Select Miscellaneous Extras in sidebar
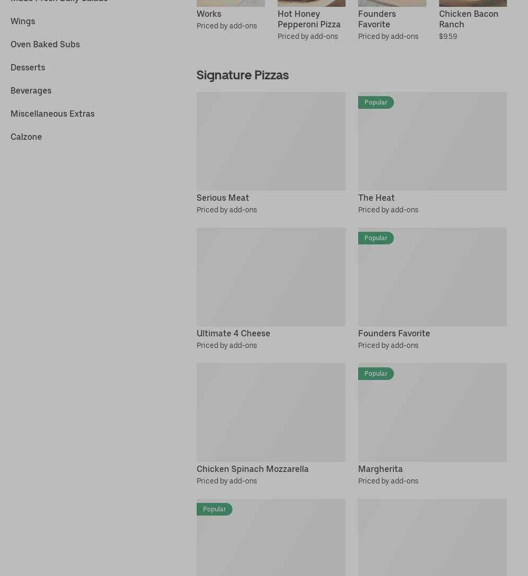 pyautogui.click(x=53, y=114)
